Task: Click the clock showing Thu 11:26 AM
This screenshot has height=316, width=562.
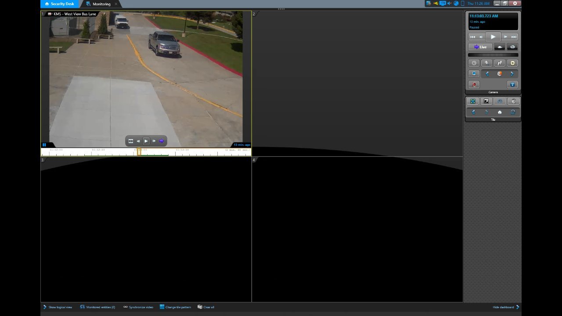Action: [478, 4]
